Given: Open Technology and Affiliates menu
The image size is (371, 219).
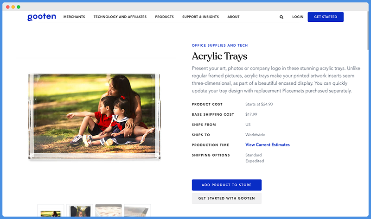Looking at the screenshot, I should (x=120, y=17).
